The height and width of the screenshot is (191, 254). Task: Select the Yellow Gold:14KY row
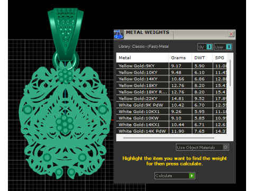[171, 79]
